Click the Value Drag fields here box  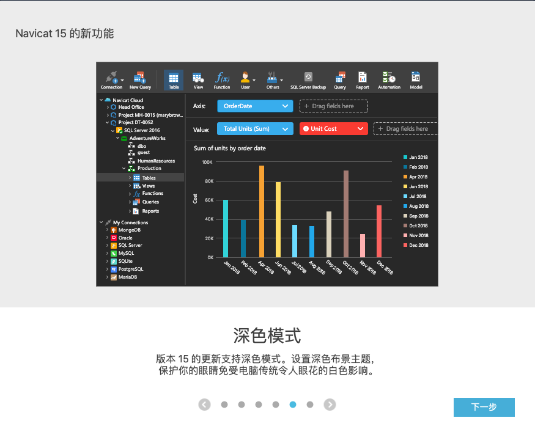point(405,128)
